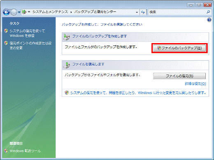
Task: Click the restore icon next to ファイルを復元します
Action: [x=67, y=65]
